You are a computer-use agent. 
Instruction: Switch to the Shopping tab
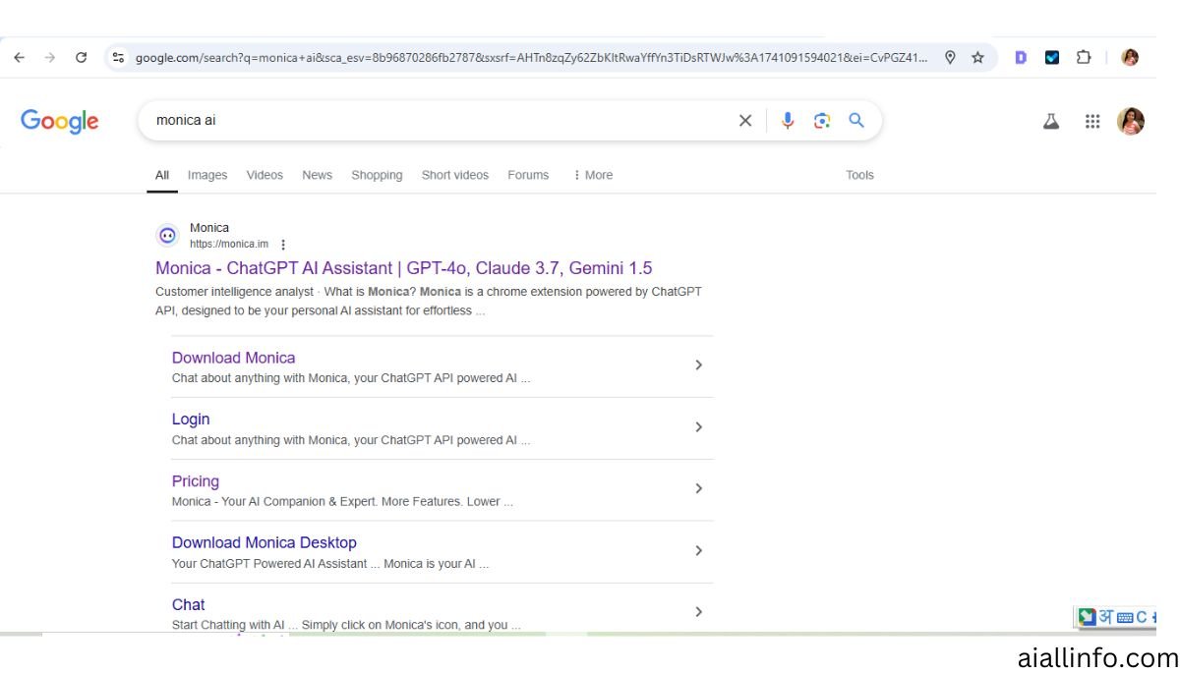pyautogui.click(x=377, y=175)
